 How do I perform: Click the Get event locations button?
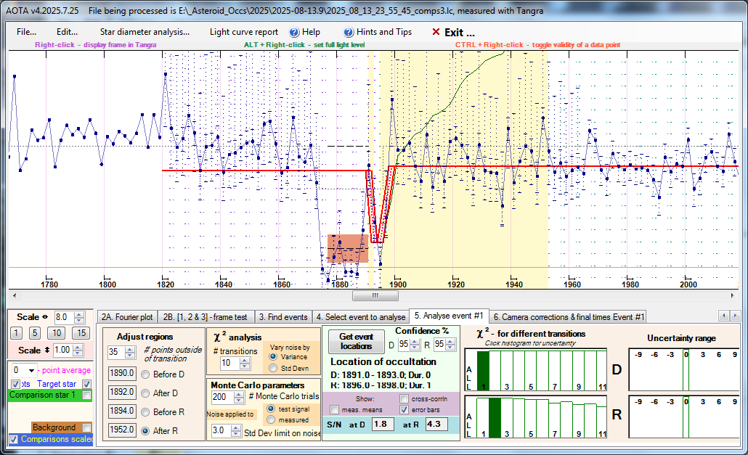(356, 341)
